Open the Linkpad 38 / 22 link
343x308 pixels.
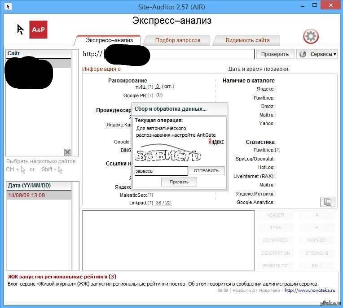163,203
